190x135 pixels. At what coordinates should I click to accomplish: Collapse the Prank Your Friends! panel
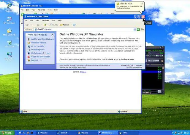[x=53, y=35]
